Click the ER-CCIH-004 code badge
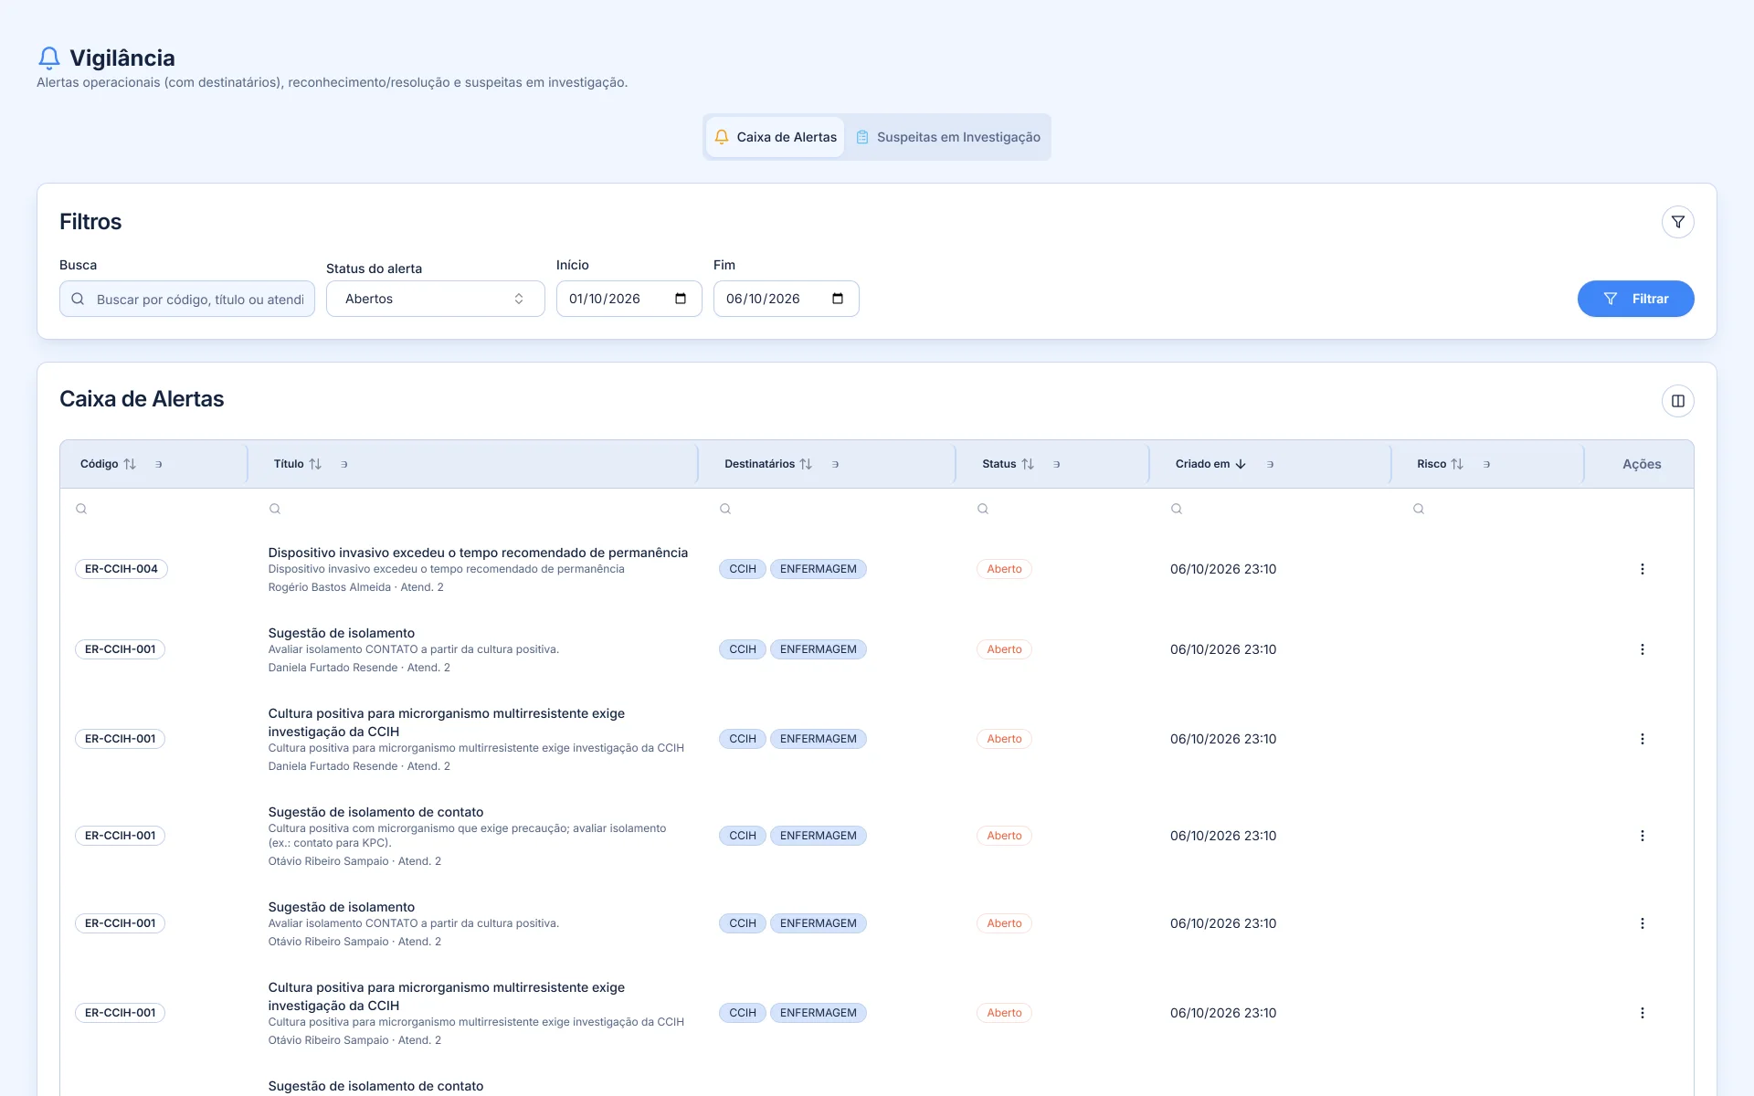 (x=122, y=569)
